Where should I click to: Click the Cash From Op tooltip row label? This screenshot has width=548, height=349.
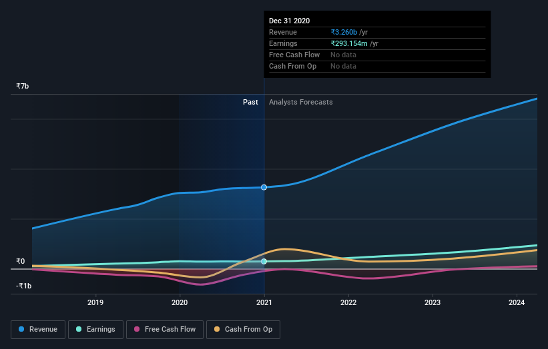292,66
